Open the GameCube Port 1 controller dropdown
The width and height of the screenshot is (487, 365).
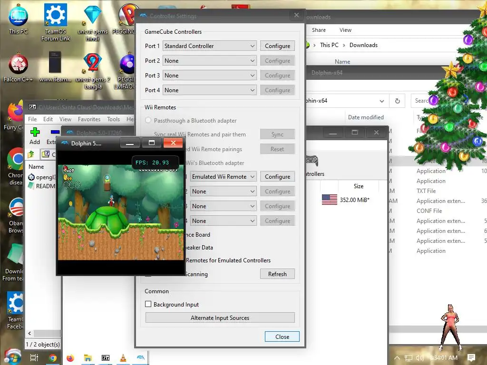click(x=210, y=46)
